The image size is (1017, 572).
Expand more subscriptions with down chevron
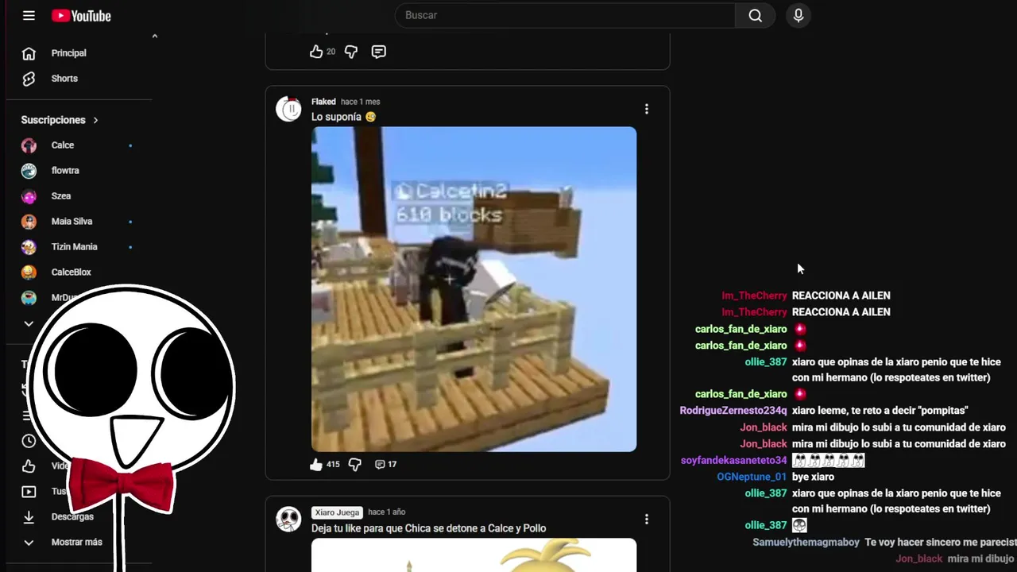pyautogui.click(x=29, y=323)
